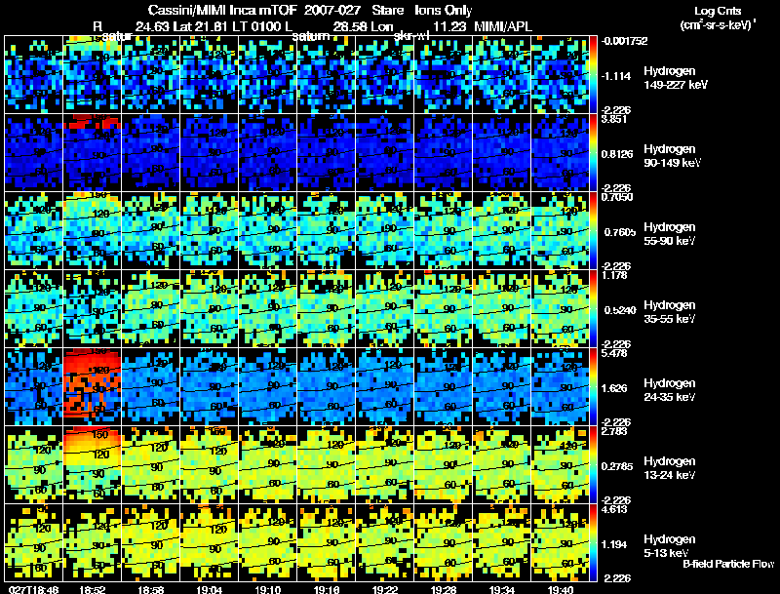The height and width of the screenshot is (594, 780).
Task: Select the 55-90 keV panel at 18:58
Action: click(x=151, y=231)
